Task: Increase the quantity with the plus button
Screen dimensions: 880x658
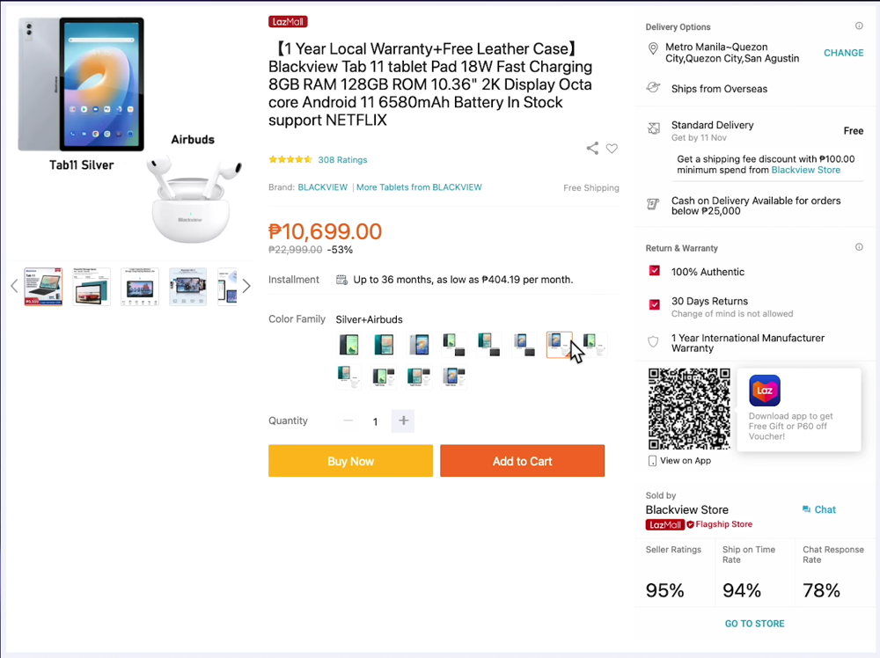Action: point(403,420)
